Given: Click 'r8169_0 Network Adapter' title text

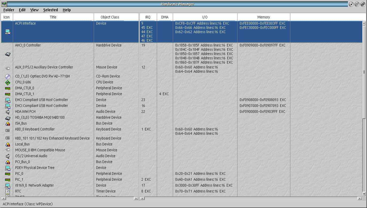Looking at the screenshot, I should click(34, 186).
